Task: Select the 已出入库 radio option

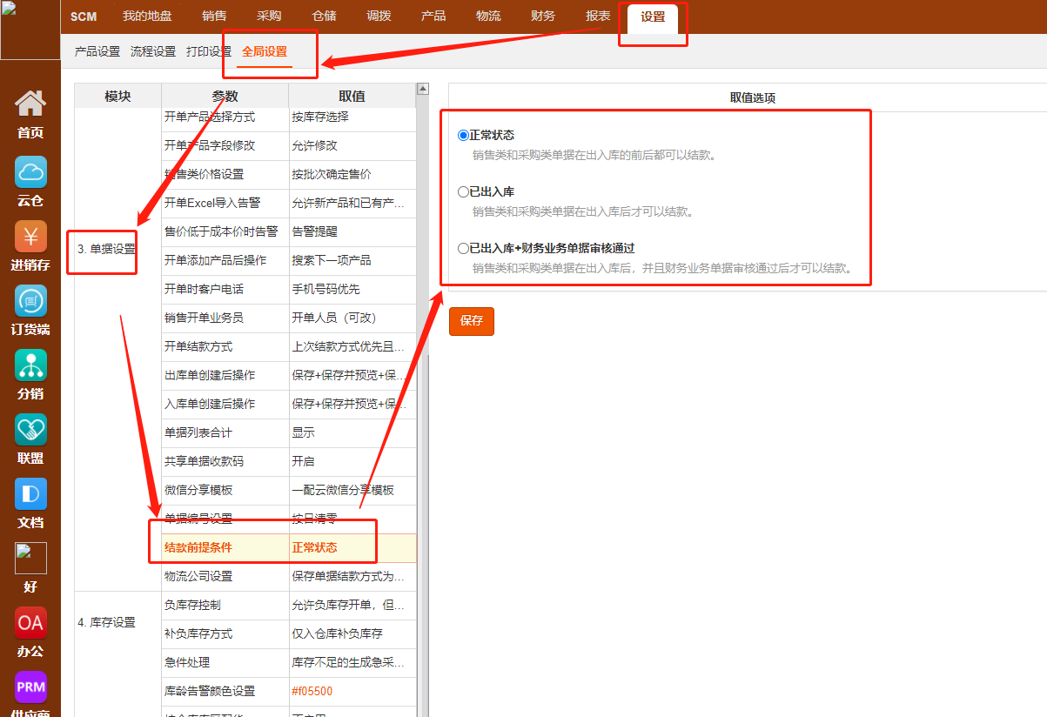Action: [463, 191]
